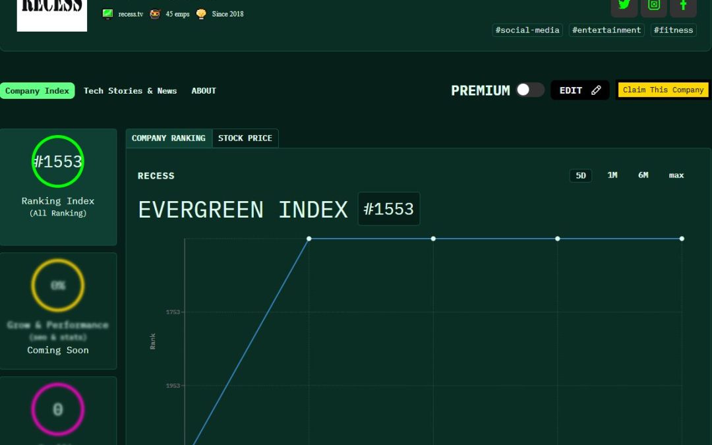This screenshot has height=445, width=712.
Task: Select the STOCK PRICE tab
Action: (x=245, y=138)
